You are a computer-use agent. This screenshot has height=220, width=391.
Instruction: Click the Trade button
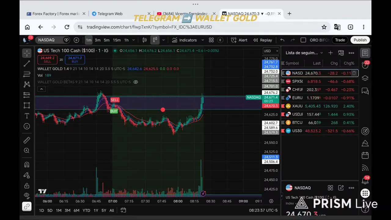340,40
